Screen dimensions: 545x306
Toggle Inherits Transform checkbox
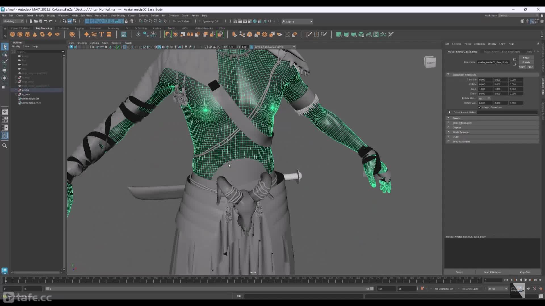(480, 107)
